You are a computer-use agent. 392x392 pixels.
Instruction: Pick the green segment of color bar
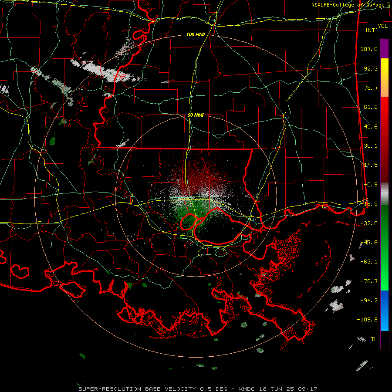click(x=385, y=247)
